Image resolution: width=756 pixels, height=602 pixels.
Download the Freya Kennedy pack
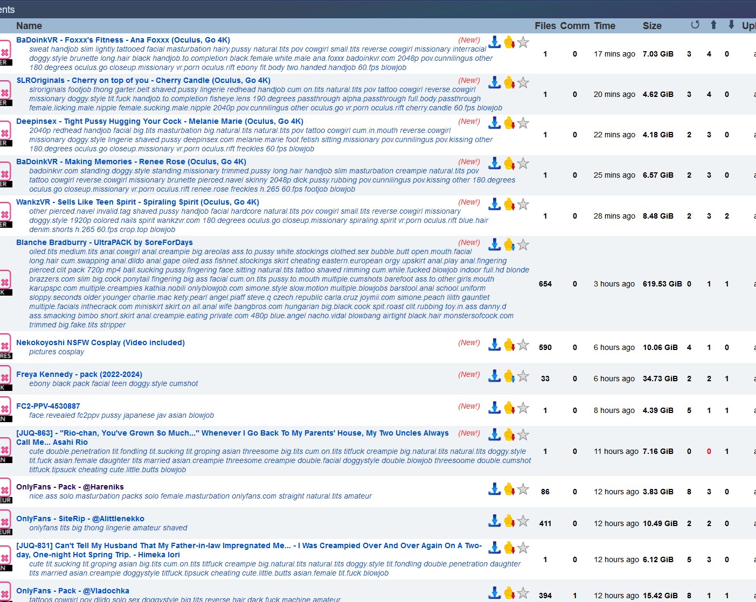494,376
